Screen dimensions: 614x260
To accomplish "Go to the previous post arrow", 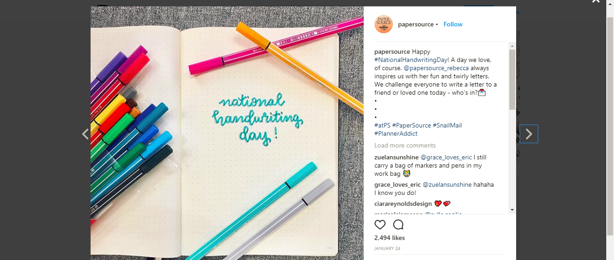I will pos(85,134).
